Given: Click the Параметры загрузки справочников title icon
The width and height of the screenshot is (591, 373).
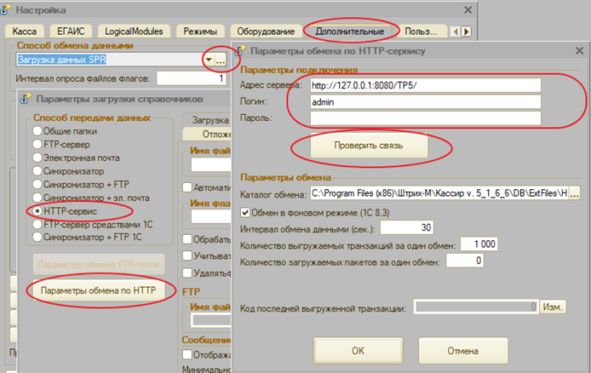Looking at the screenshot, I should point(26,99).
